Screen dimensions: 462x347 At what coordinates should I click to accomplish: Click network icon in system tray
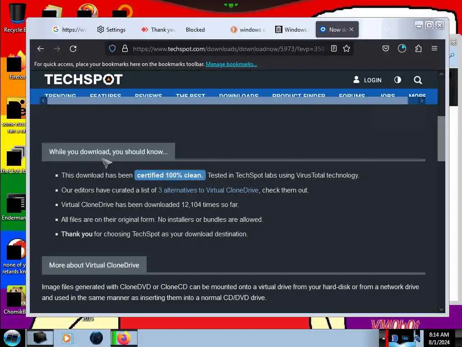tap(406, 338)
